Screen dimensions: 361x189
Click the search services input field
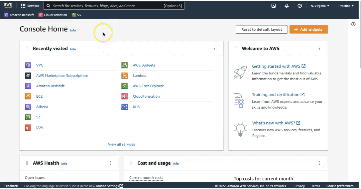[x=114, y=6]
